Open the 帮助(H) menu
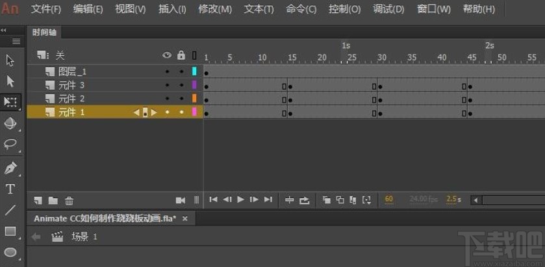 (x=479, y=9)
